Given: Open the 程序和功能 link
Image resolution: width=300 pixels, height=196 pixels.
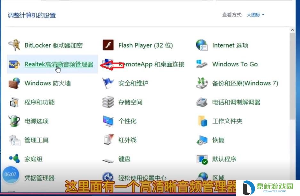Looking at the screenshot, I should pos(40,102).
